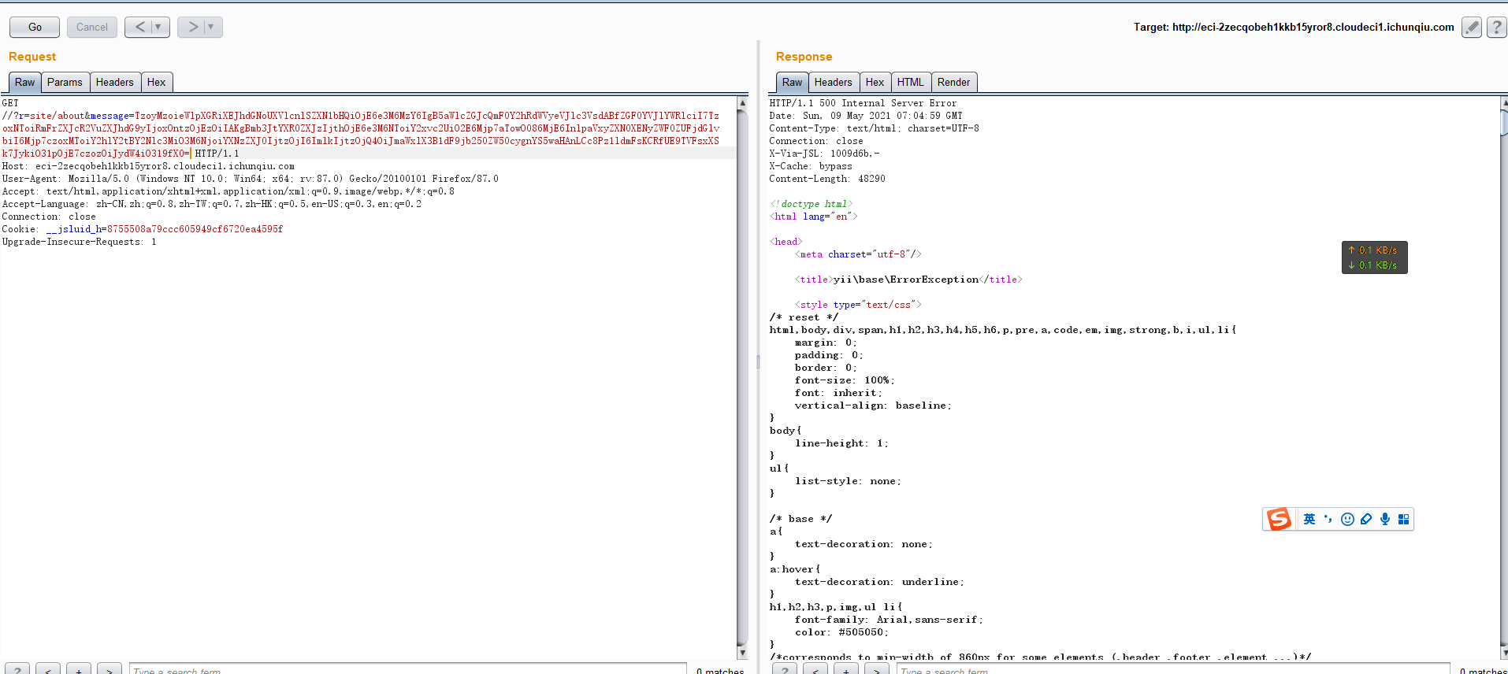Switch to the Response HTML tab
The image size is (1508, 674).
pyautogui.click(x=910, y=82)
